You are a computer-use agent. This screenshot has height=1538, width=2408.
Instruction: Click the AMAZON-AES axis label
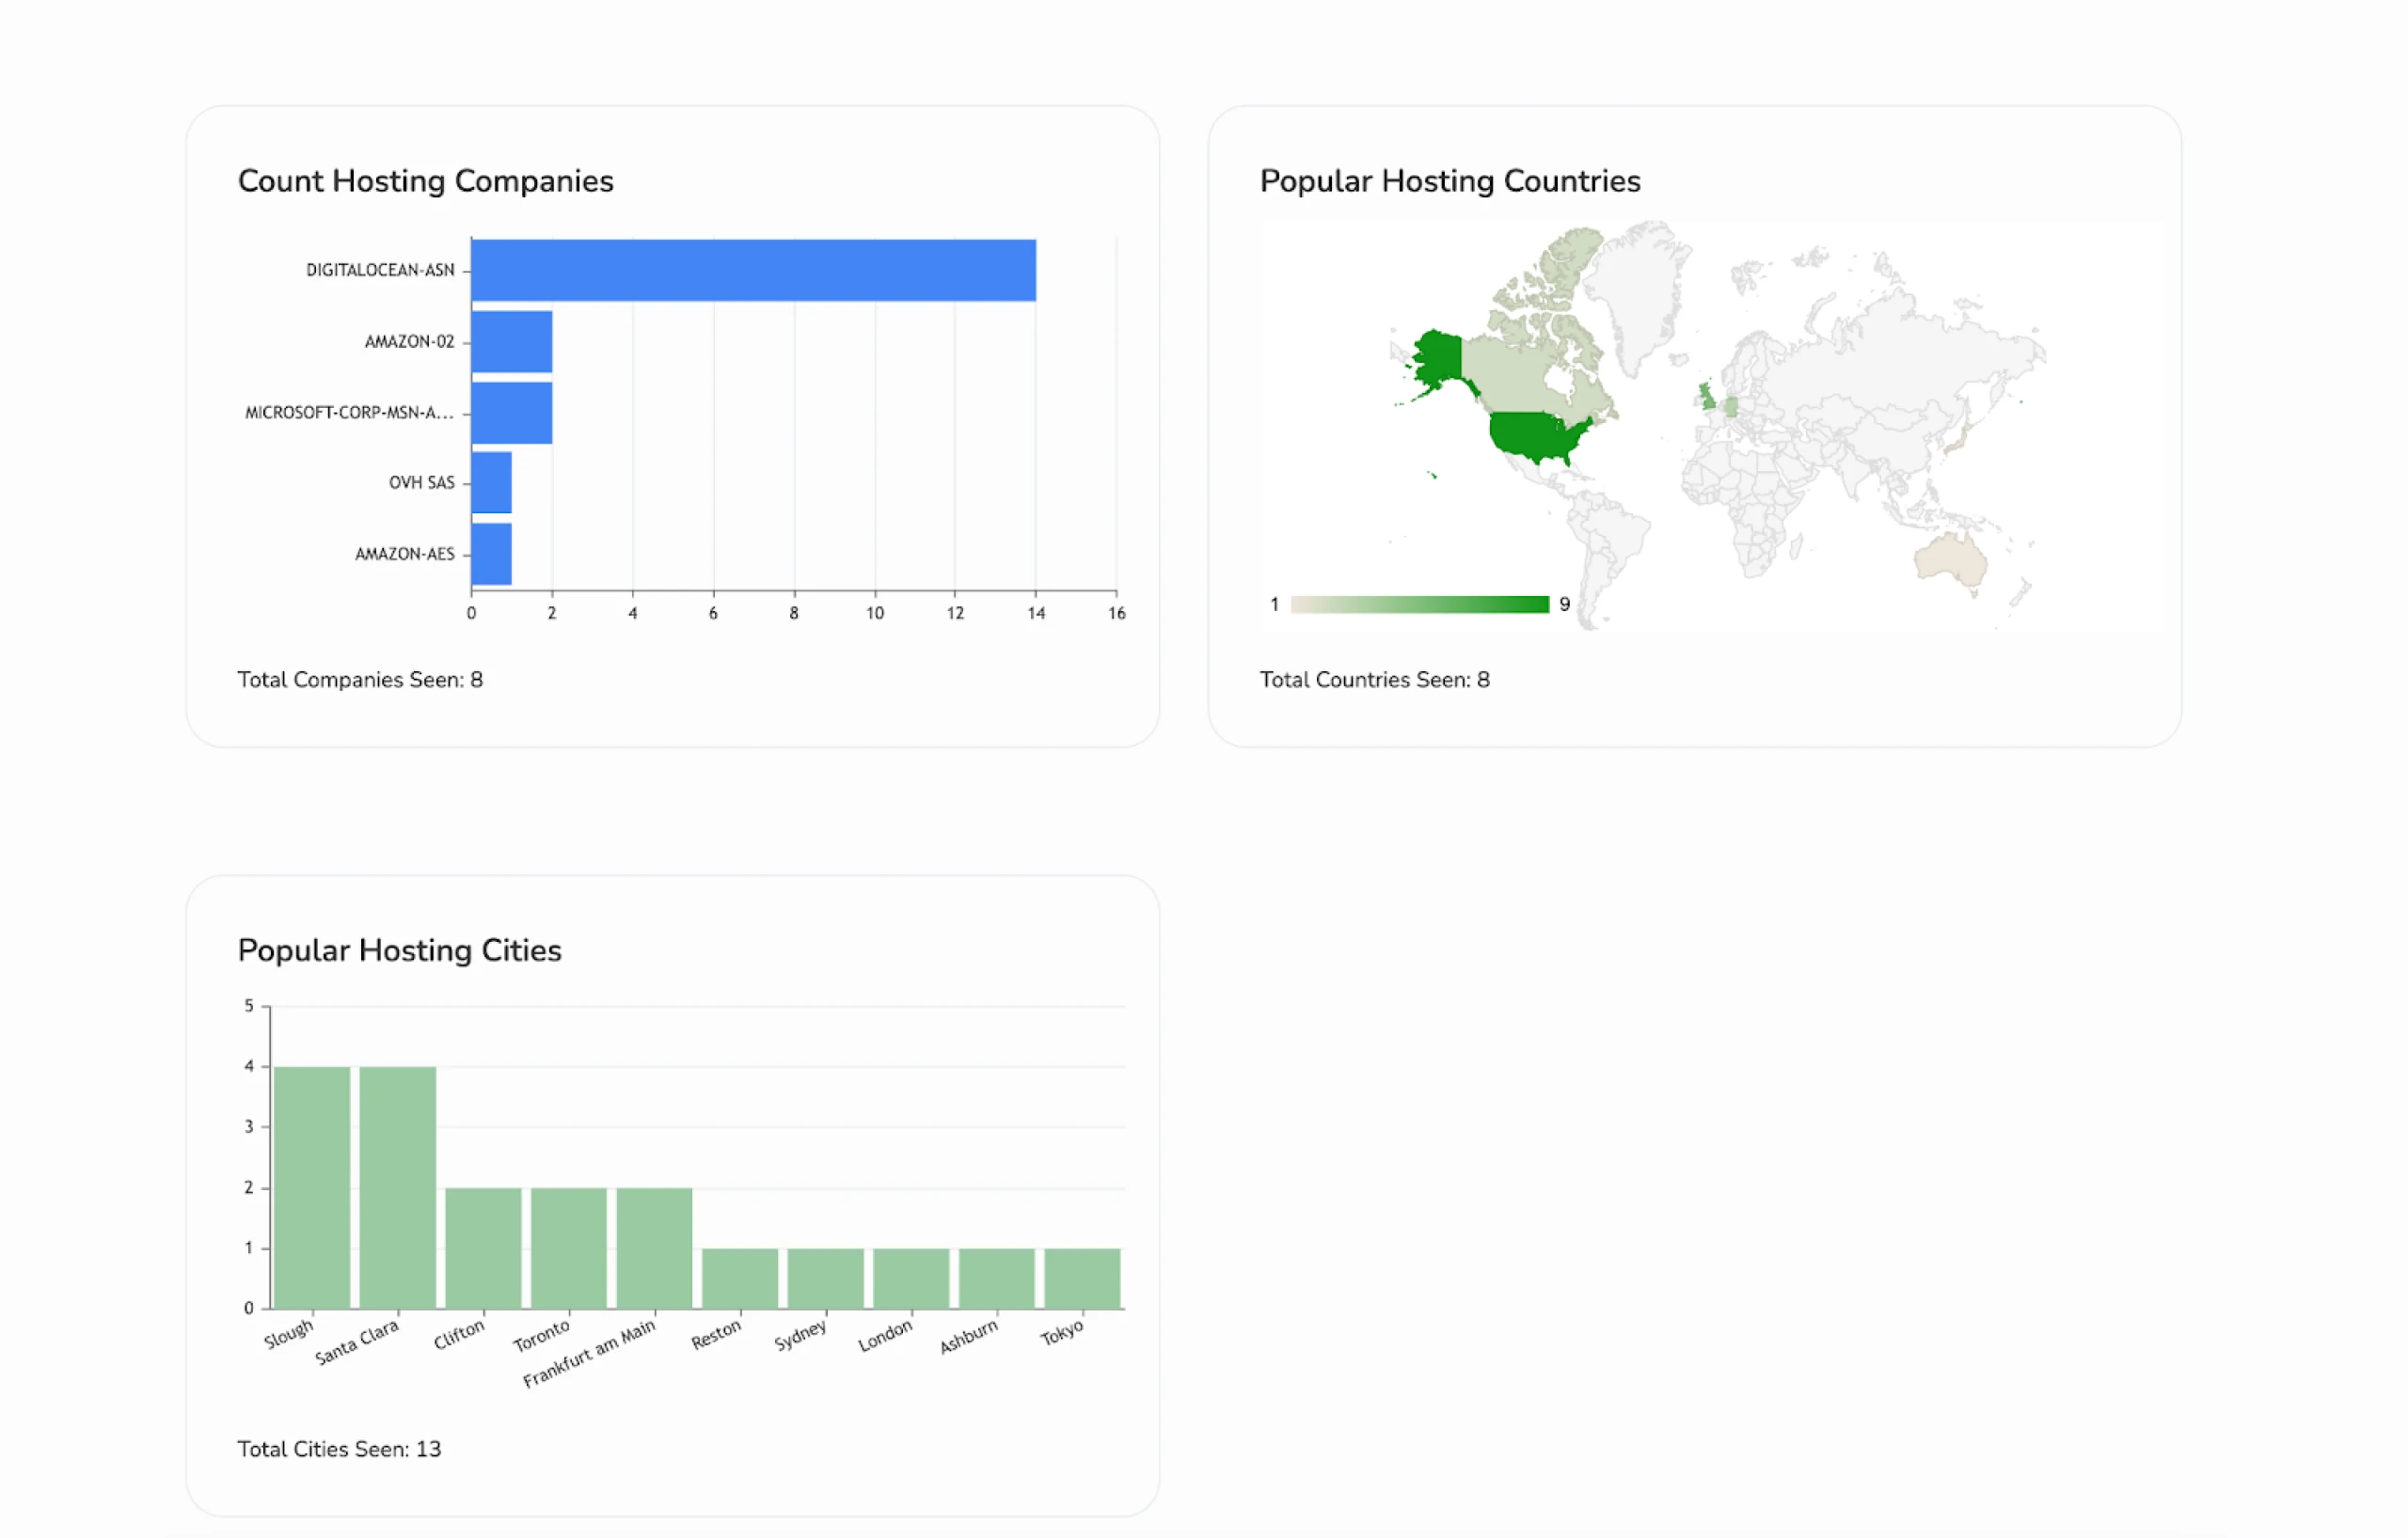[x=405, y=554]
